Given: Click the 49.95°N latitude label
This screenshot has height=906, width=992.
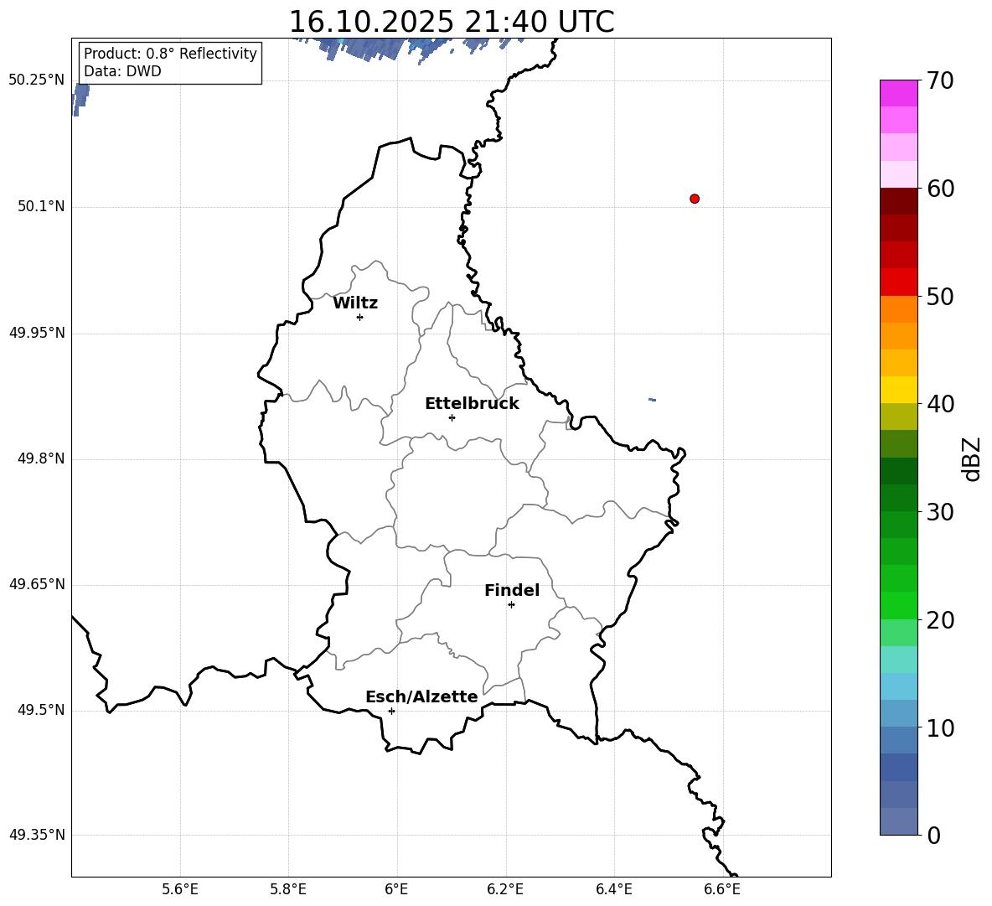Looking at the screenshot, I should pyautogui.click(x=37, y=333).
